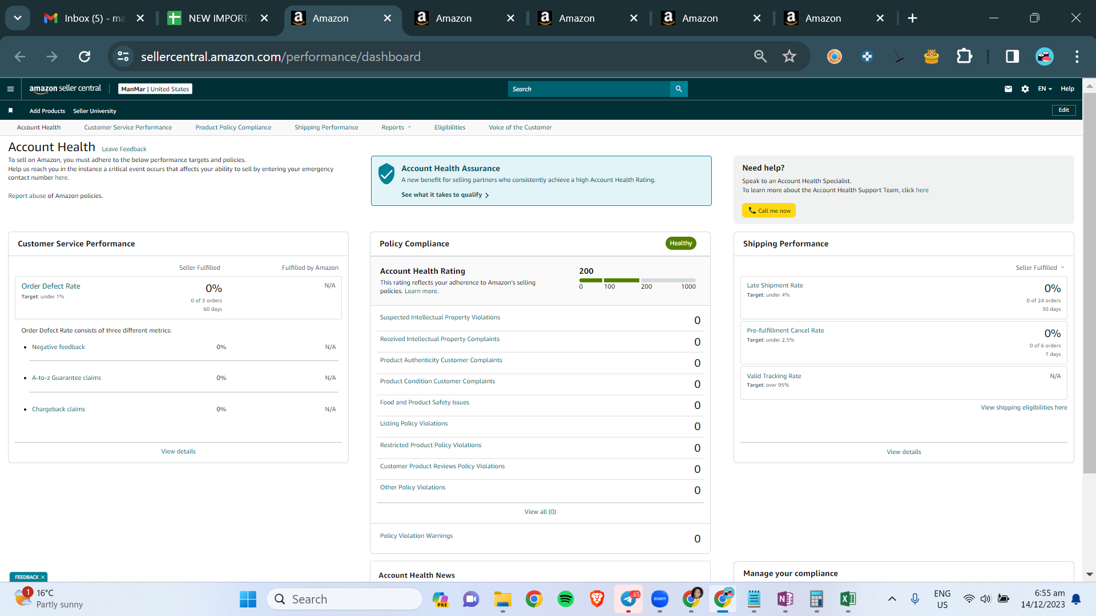The height and width of the screenshot is (616, 1096).
Task: Open Seller University link
Action: [x=95, y=111]
